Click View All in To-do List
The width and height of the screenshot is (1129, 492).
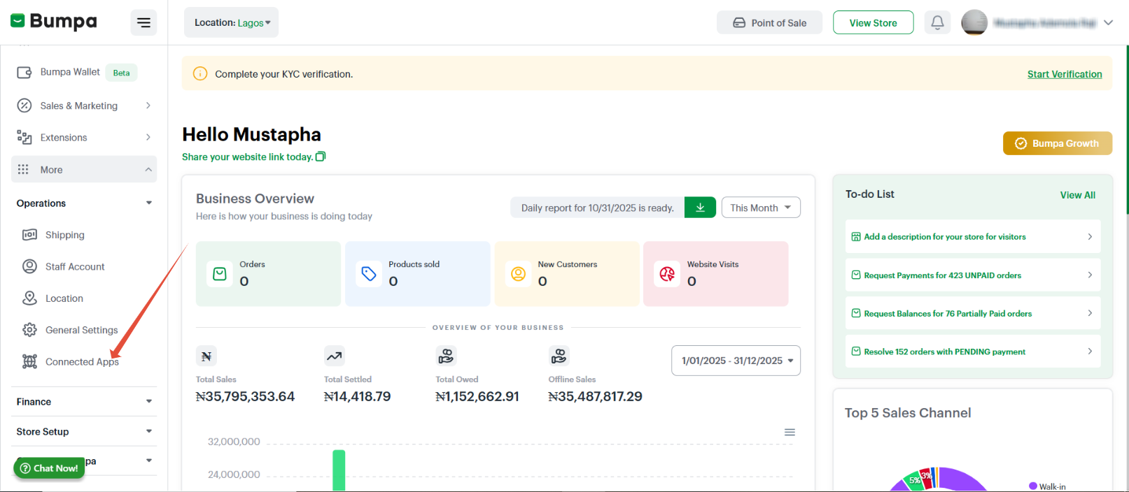[x=1077, y=195]
